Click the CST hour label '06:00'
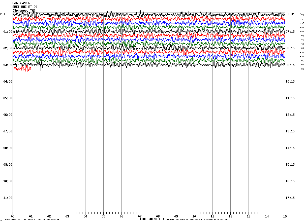The image size is (305, 223). (8, 115)
